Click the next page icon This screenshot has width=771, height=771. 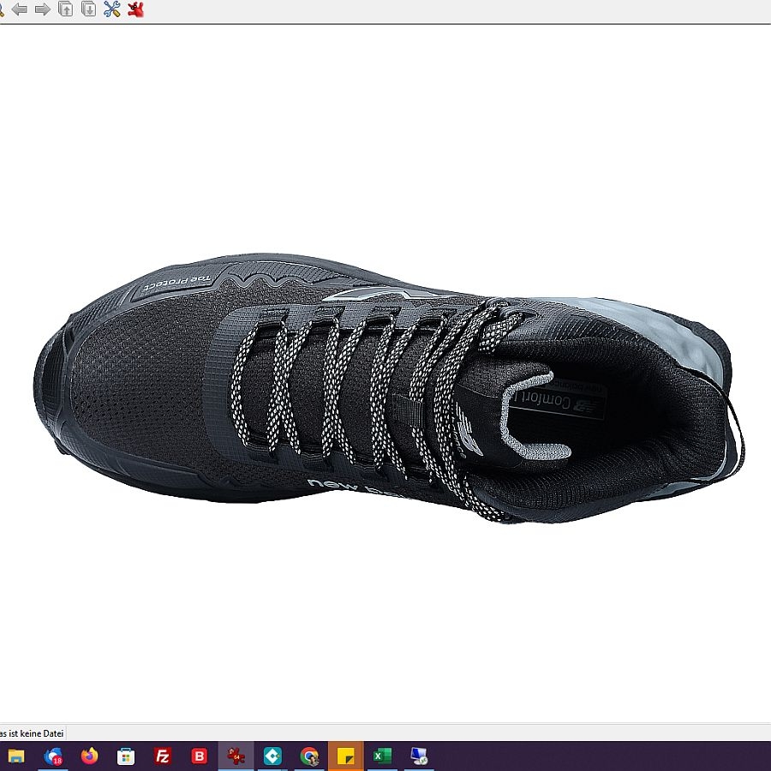point(88,9)
